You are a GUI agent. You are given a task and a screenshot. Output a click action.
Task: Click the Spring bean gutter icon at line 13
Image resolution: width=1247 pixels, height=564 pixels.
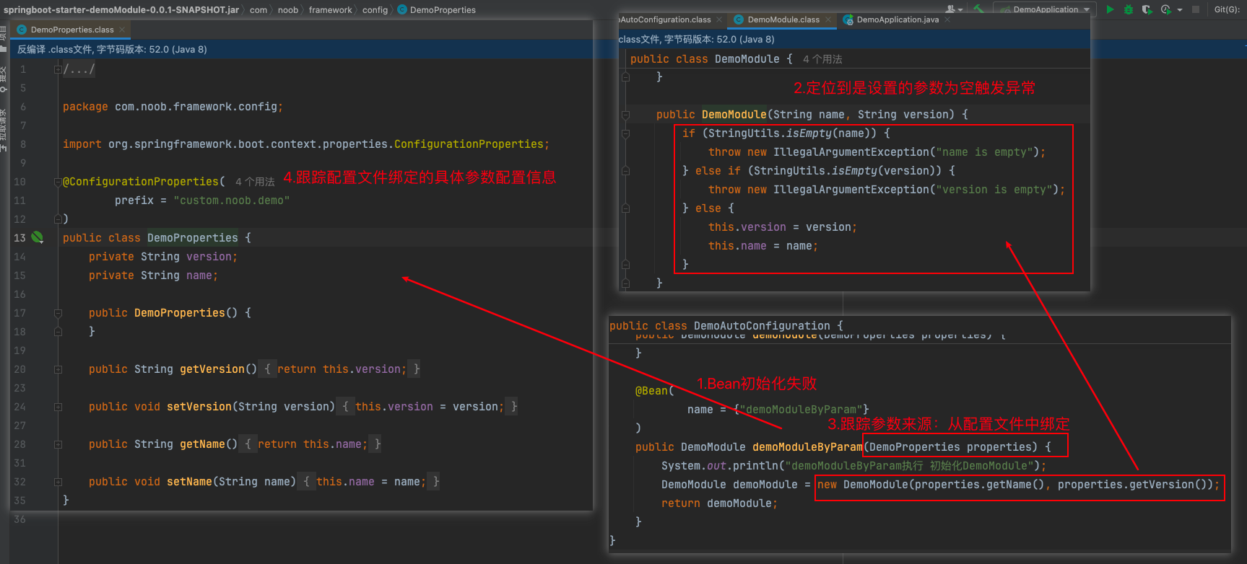pyautogui.click(x=38, y=237)
